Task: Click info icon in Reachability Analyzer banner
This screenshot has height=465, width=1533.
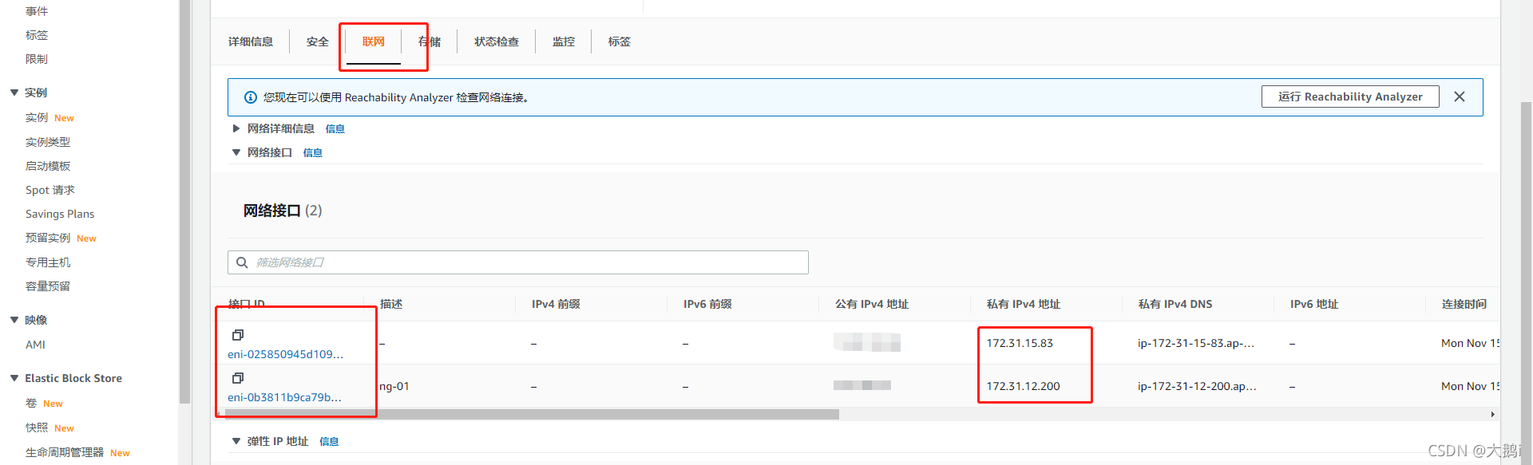Action: [x=250, y=97]
